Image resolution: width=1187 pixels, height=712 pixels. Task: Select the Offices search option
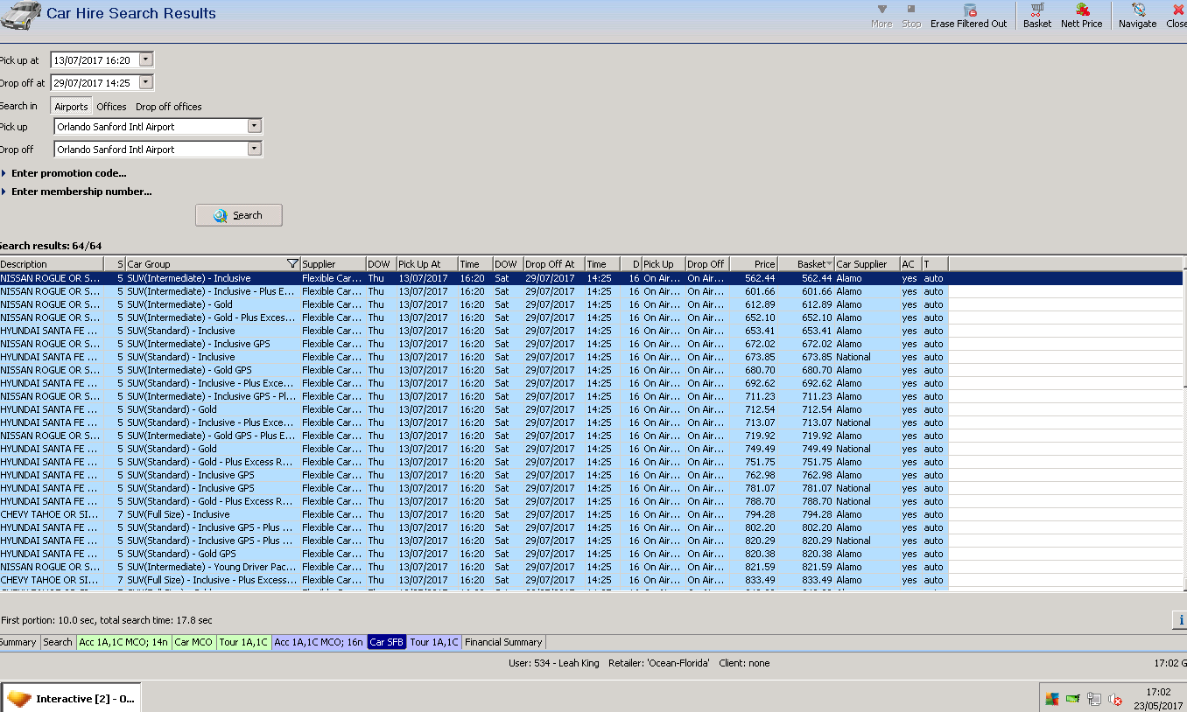(111, 107)
